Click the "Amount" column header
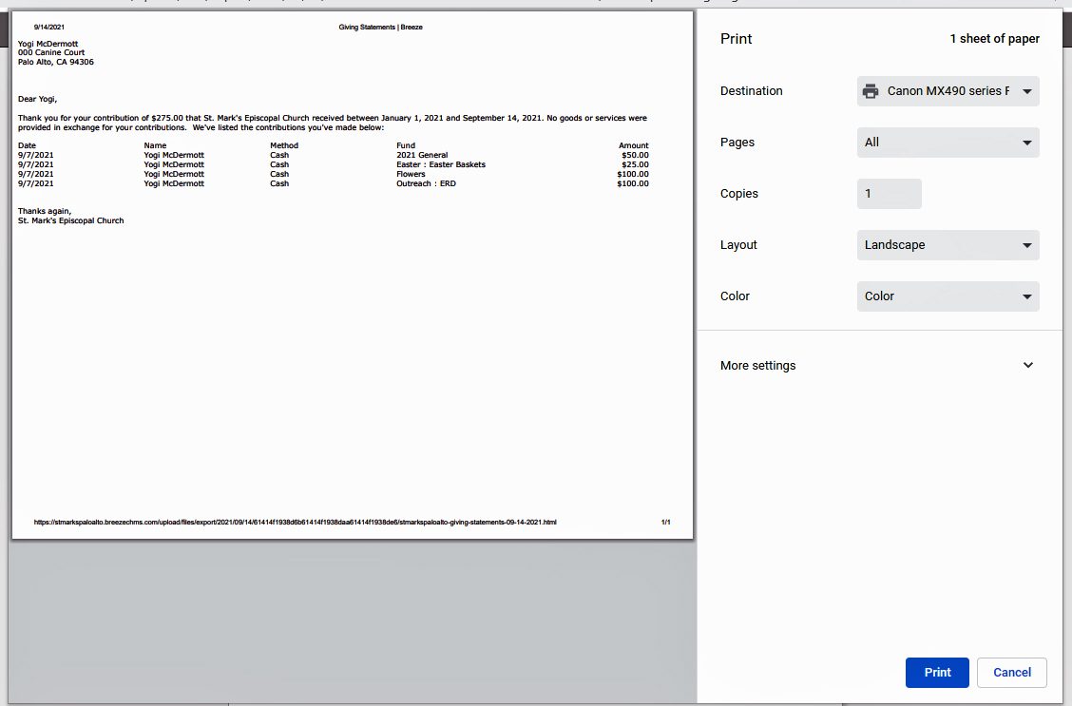The height and width of the screenshot is (706, 1072). click(x=634, y=145)
